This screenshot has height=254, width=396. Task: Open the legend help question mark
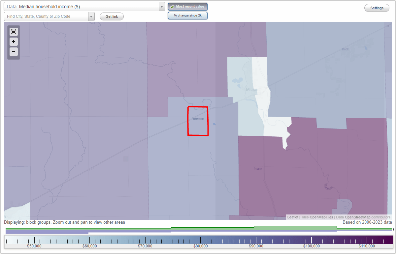coord(393,230)
